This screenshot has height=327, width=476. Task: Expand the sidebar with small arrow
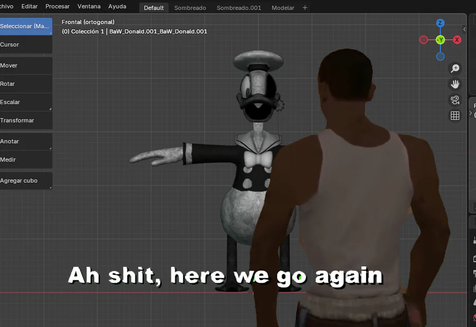(464, 30)
